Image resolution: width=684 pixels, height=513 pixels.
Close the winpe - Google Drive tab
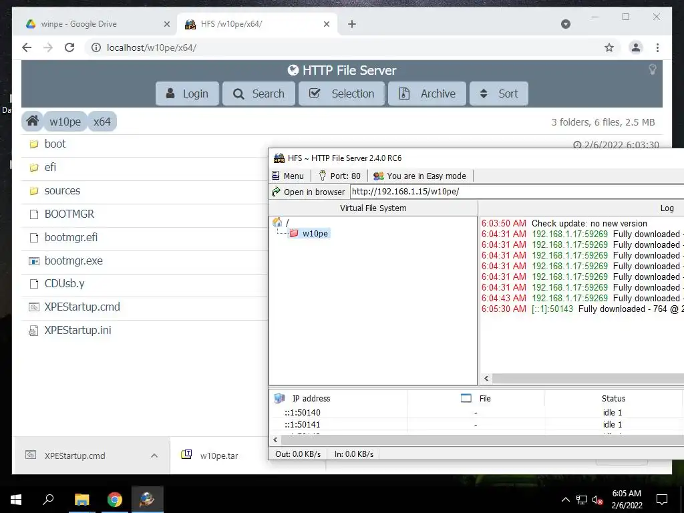166,24
